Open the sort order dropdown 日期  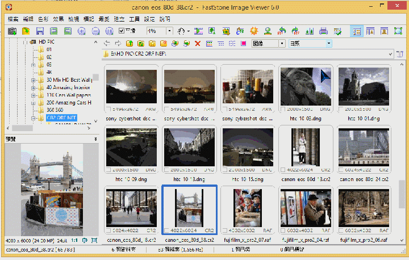(x=329, y=44)
